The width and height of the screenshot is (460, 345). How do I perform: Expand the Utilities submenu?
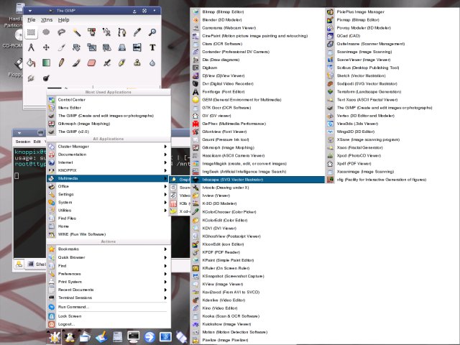click(x=109, y=210)
